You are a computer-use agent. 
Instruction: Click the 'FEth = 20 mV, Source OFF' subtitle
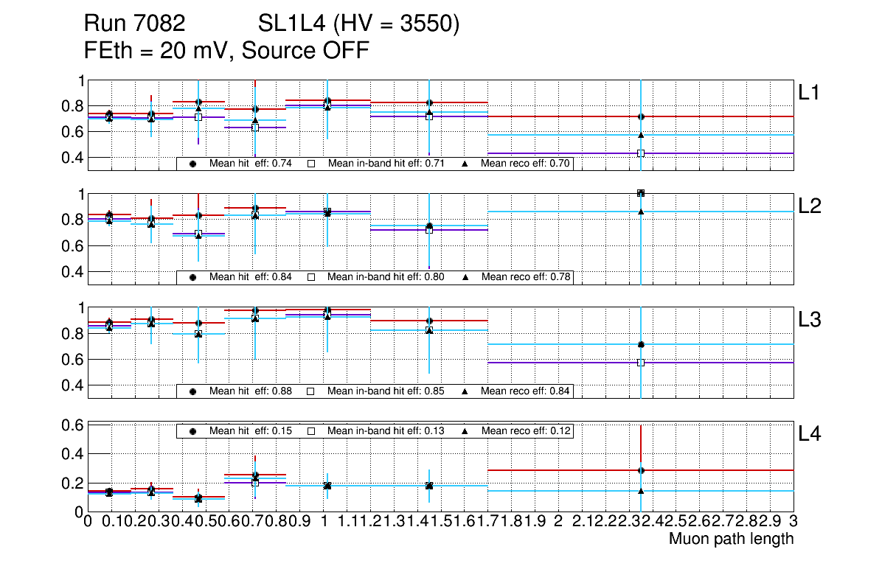226,51
